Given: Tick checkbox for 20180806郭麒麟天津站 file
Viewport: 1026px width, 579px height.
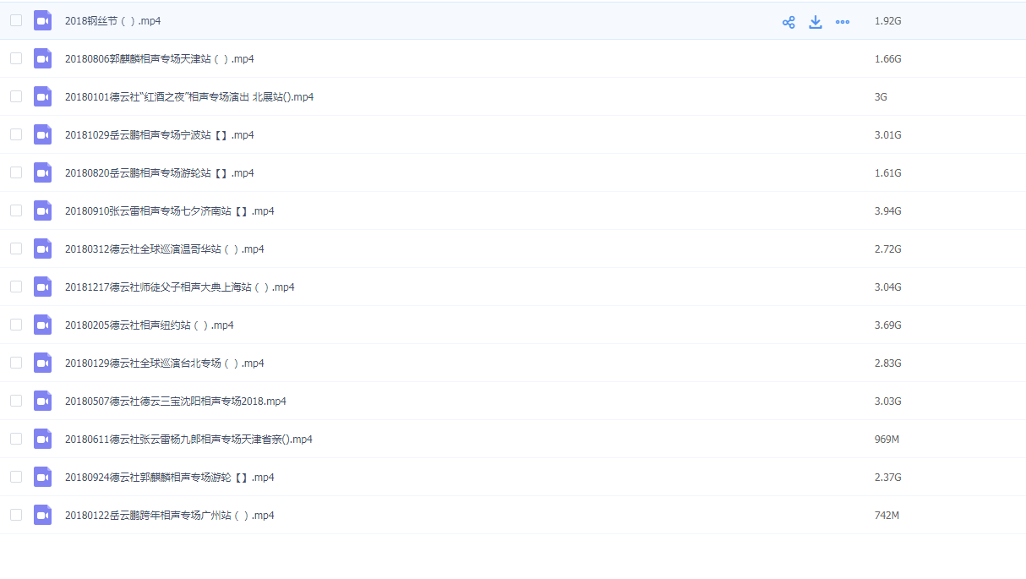Looking at the screenshot, I should tap(16, 58).
